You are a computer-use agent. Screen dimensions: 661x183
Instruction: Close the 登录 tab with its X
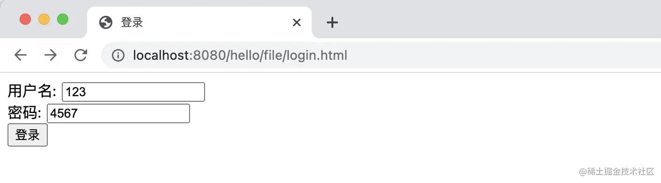point(296,22)
